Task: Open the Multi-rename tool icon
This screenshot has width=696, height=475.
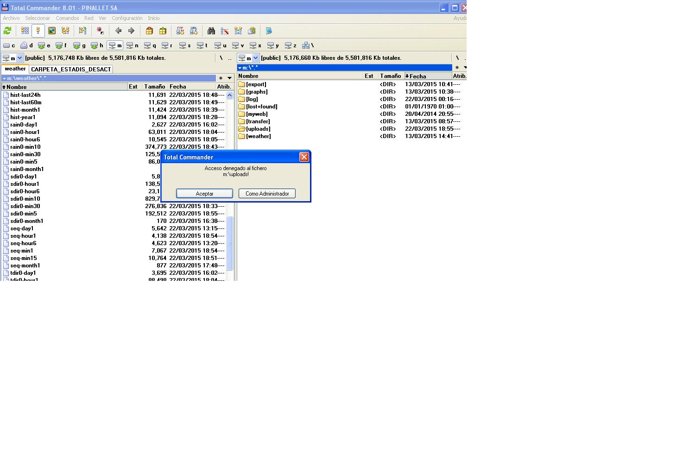Action: tap(225, 31)
